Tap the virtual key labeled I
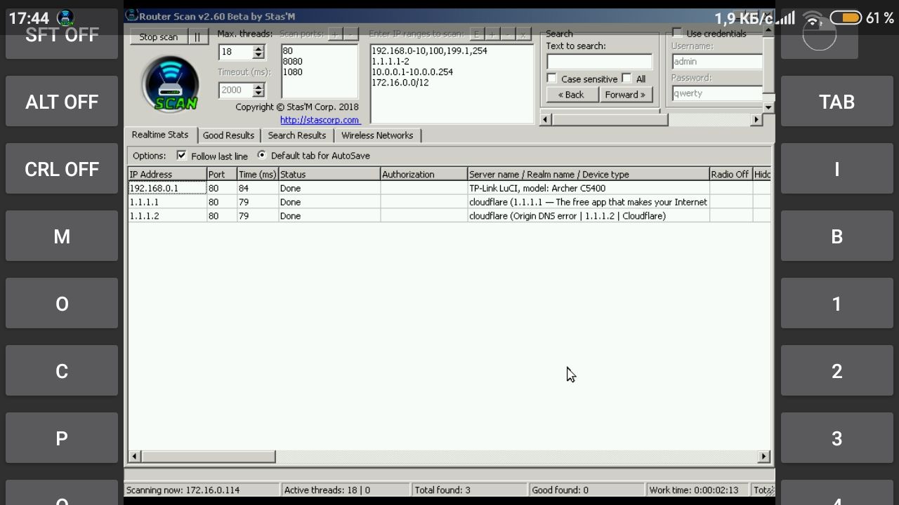899x505 pixels. coord(836,169)
